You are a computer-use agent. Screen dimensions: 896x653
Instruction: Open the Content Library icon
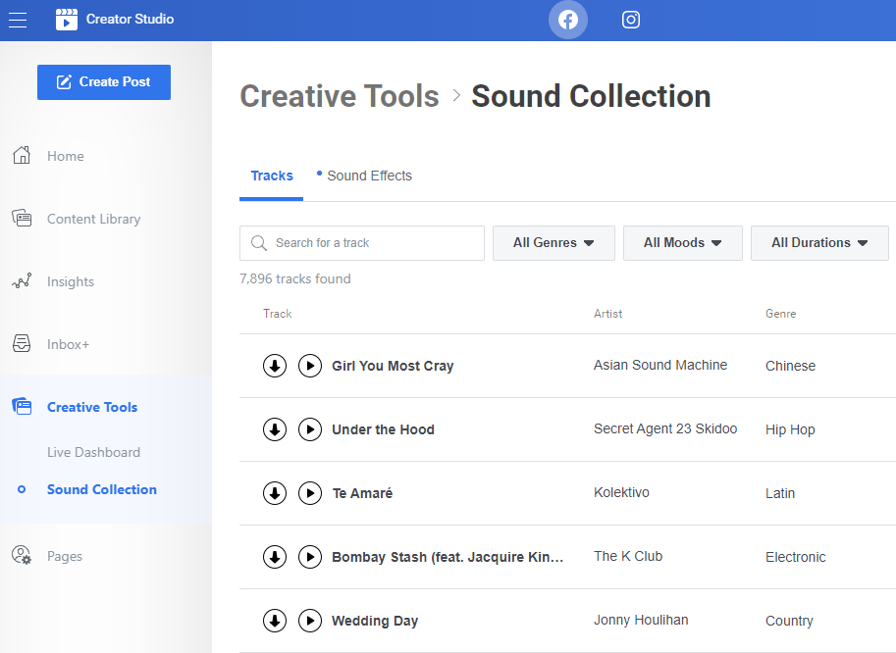[22, 218]
